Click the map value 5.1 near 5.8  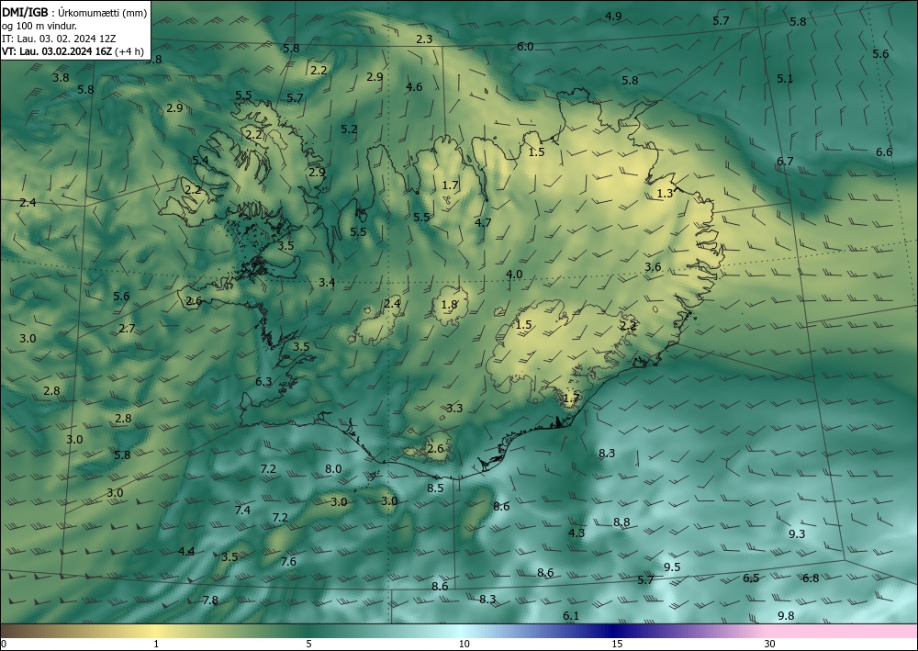coord(785,78)
